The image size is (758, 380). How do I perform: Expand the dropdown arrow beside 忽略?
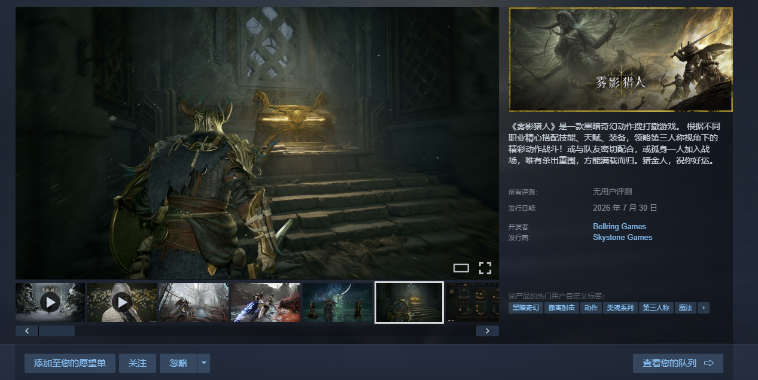[204, 363]
